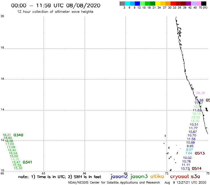
Task: Click the green time stamp 0340
Action: pos(18,135)
